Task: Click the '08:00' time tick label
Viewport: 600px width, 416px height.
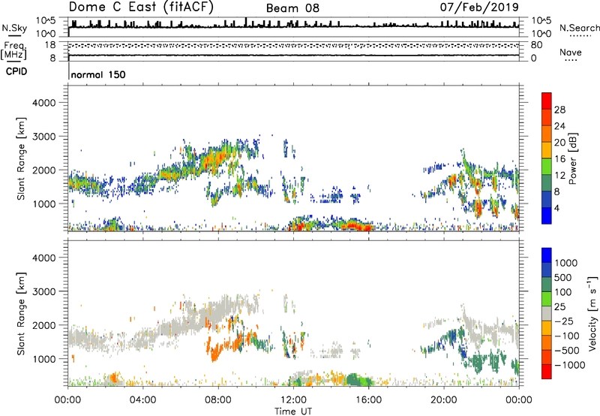Action: [x=218, y=400]
